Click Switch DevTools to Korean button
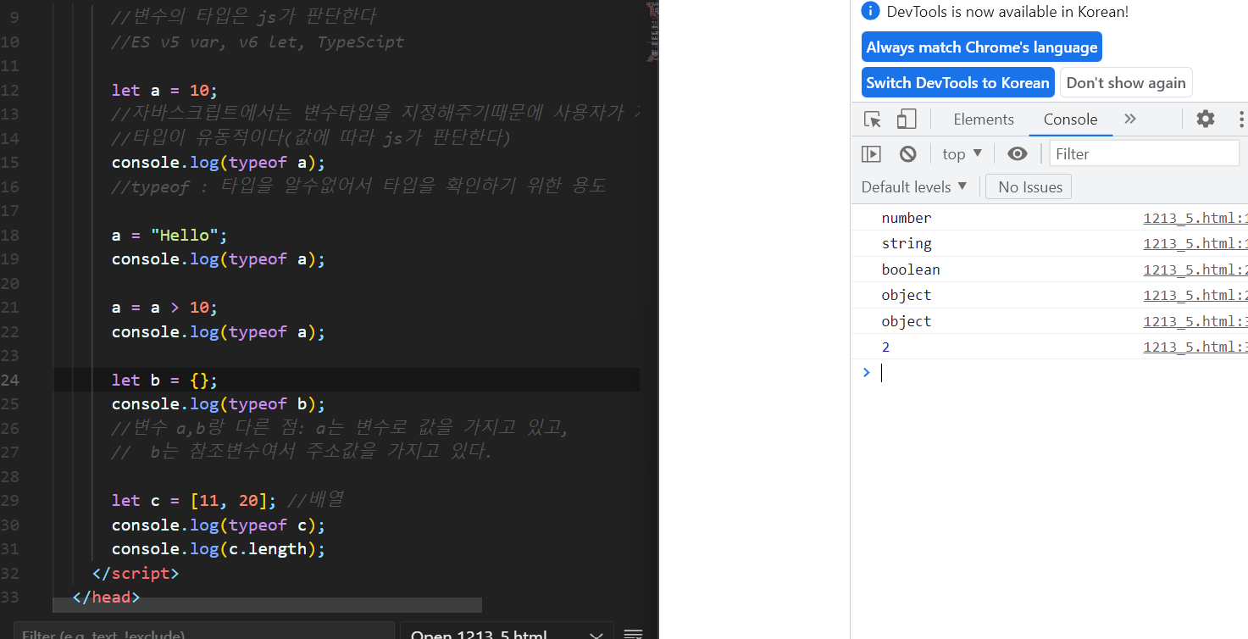Image resolution: width=1248 pixels, height=639 pixels. (x=958, y=83)
